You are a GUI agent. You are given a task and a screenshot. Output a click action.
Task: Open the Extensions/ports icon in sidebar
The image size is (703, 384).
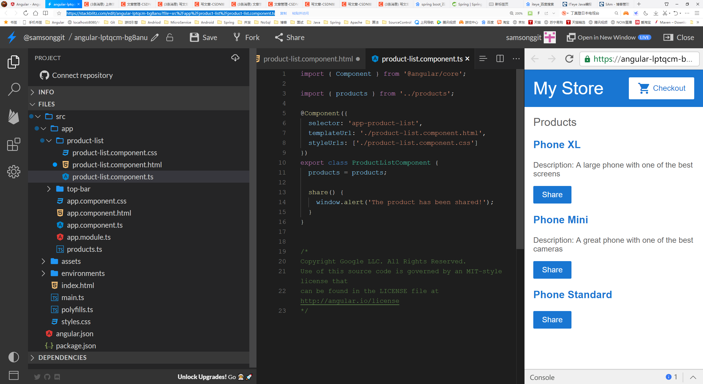[13, 144]
